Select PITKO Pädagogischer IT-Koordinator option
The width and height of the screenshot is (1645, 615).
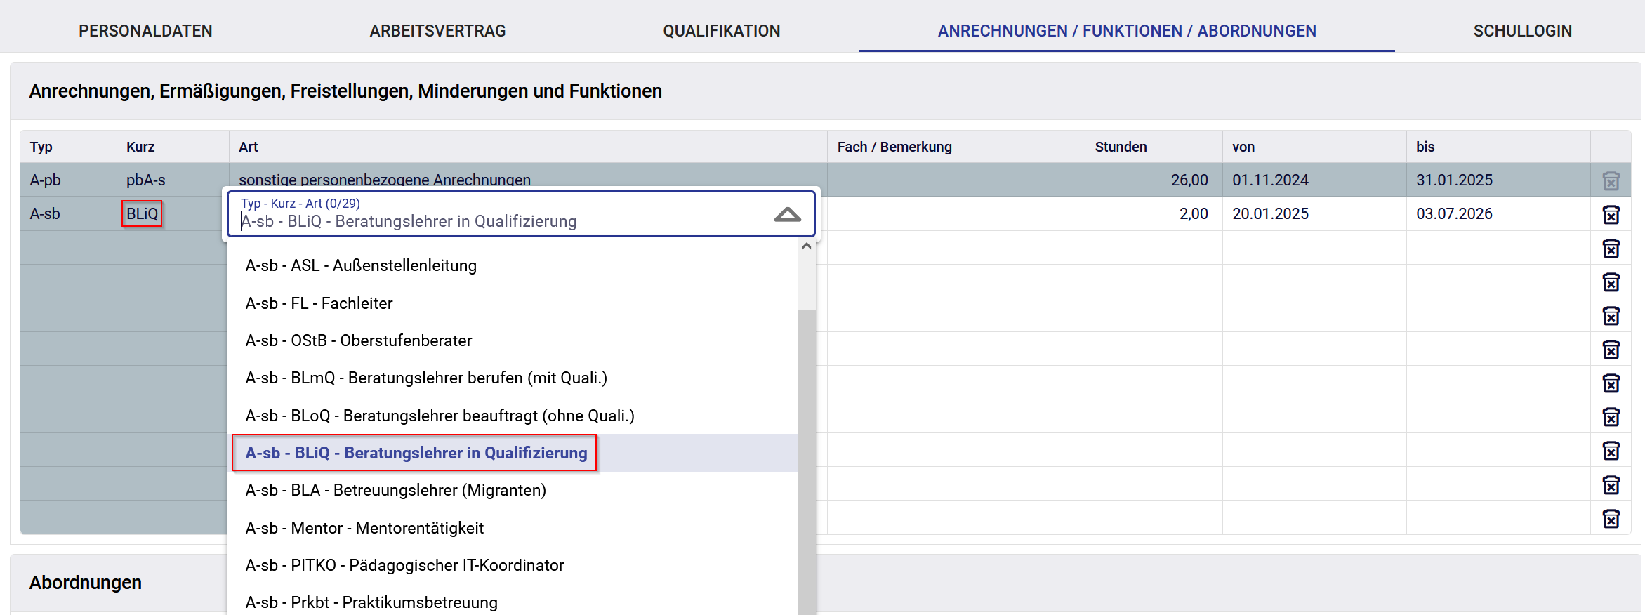[404, 565]
